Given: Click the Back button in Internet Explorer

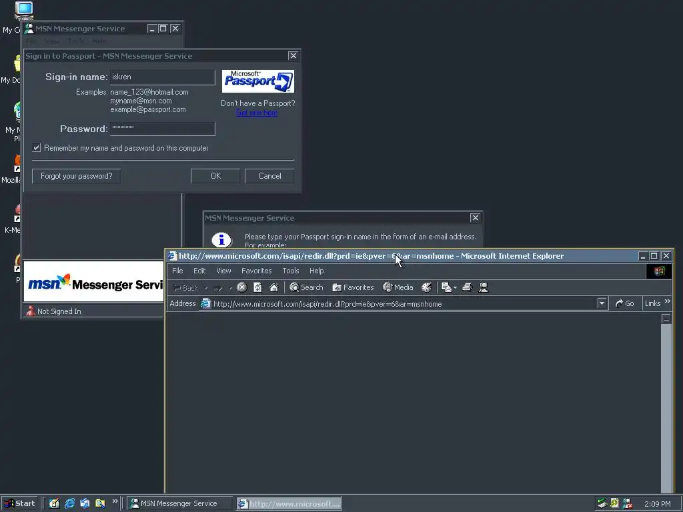Looking at the screenshot, I should coord(186,288).
